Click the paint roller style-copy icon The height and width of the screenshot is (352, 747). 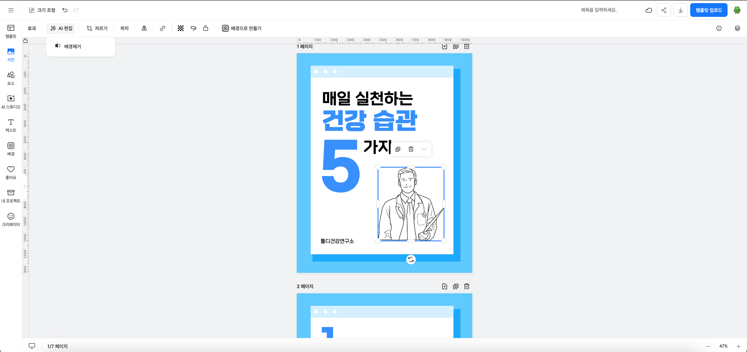[193, 28]
